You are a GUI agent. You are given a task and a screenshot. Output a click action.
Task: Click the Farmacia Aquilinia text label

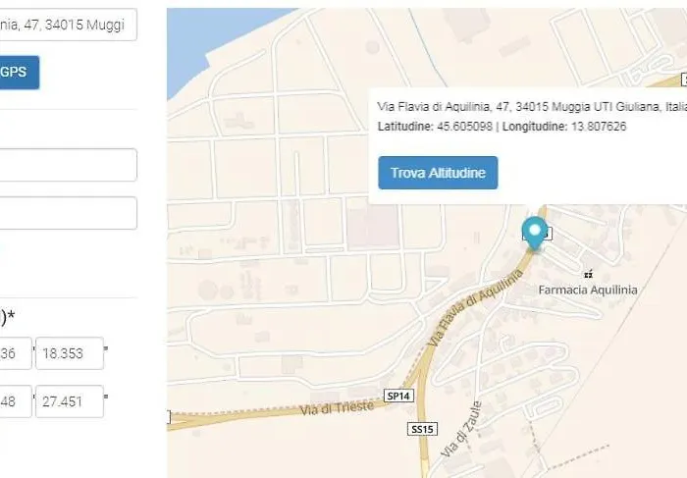pos(588,290)
